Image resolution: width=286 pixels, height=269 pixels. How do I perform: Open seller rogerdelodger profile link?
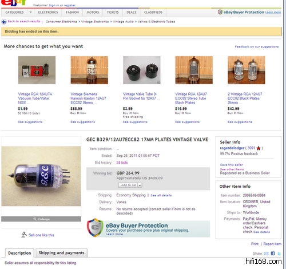[232, 148]
